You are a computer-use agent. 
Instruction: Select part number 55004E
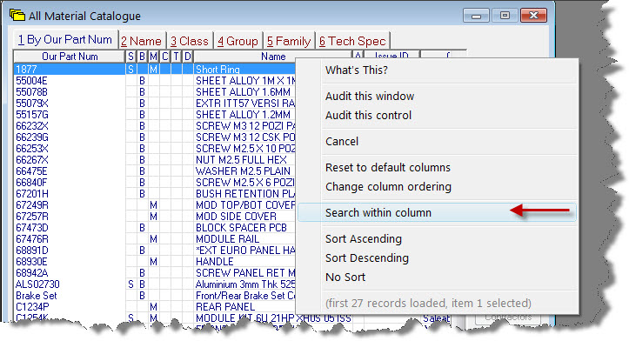(x=31, y=81)
